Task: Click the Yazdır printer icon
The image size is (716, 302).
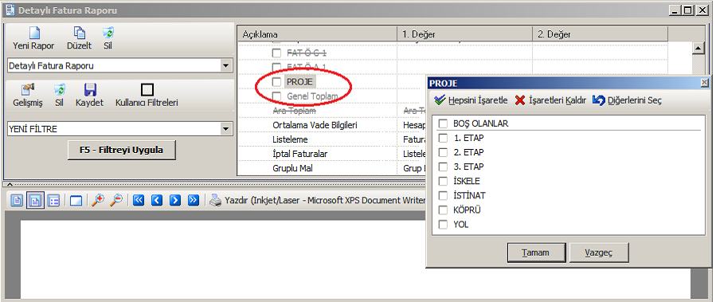Action: click(215, 200)
